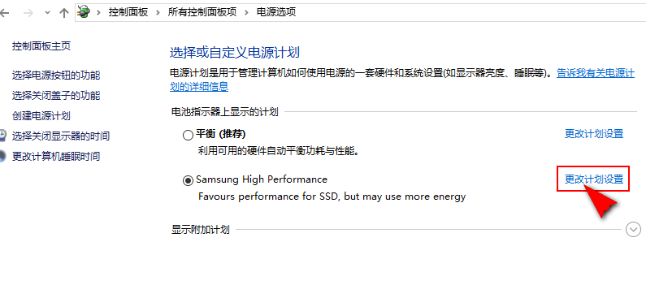Navigate to 所有控制面板项 in breadcrumb
Screen dimensions: 646x298
pos(202,12)
